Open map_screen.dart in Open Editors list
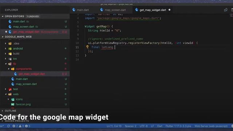This screenshot has height=131, width=233. tap(35, 27)
